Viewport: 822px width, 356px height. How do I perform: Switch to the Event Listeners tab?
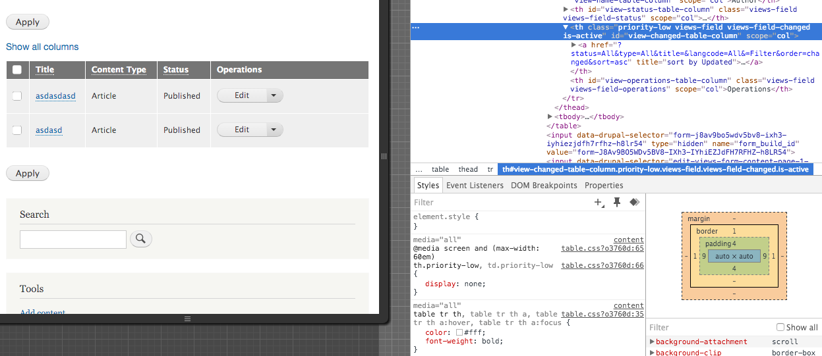[x=475, y=186]
